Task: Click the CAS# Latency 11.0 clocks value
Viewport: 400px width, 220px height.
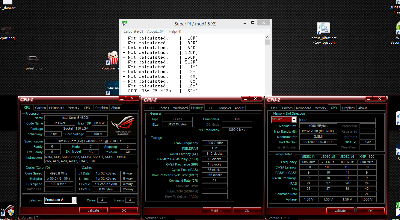Action: [215, 154]
